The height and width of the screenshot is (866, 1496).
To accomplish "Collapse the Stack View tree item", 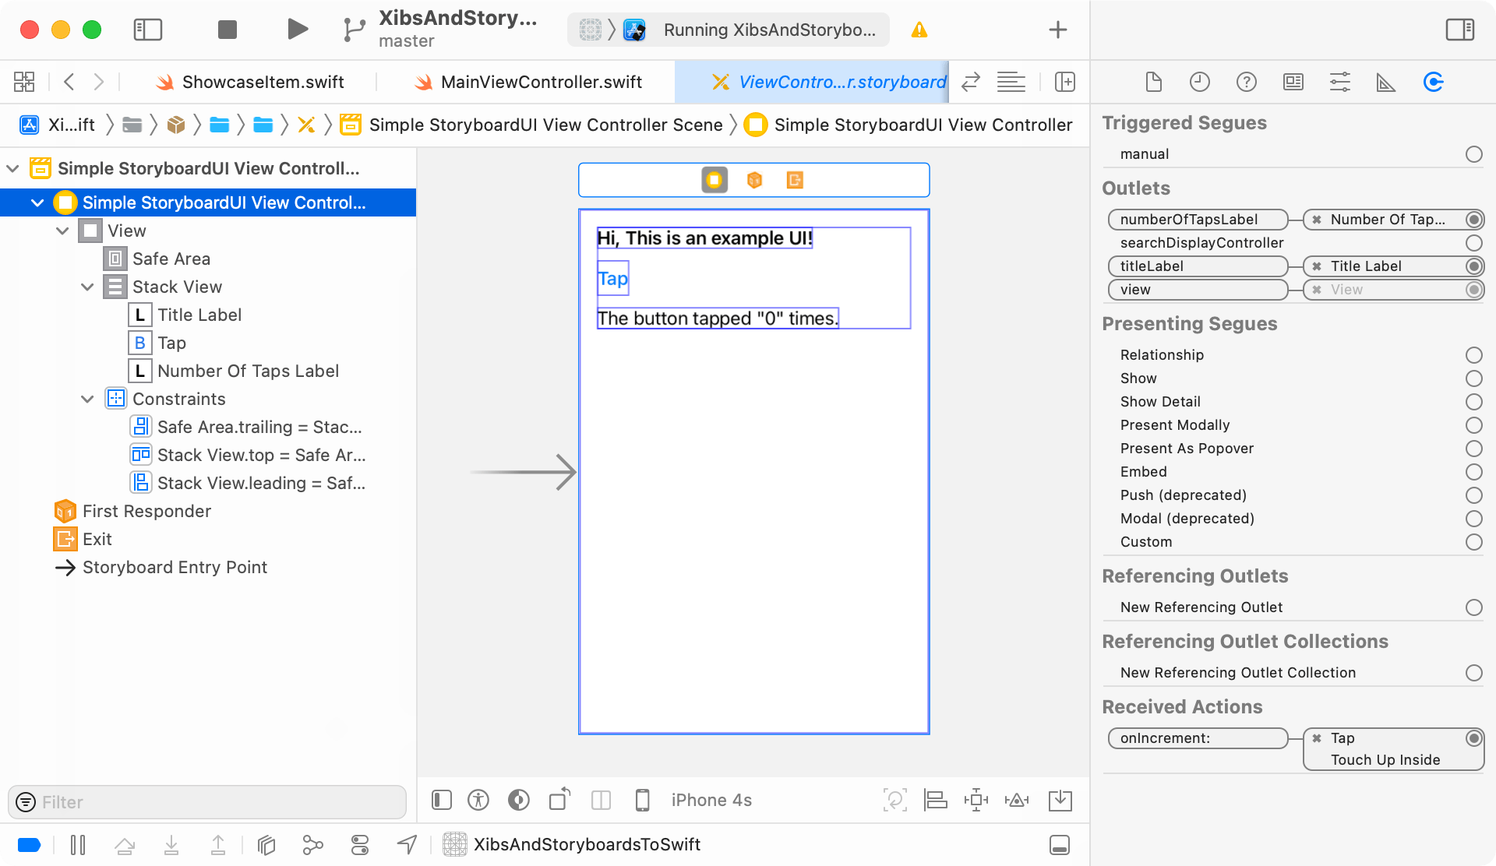I will pyautogui.click(x=87, y=287).
